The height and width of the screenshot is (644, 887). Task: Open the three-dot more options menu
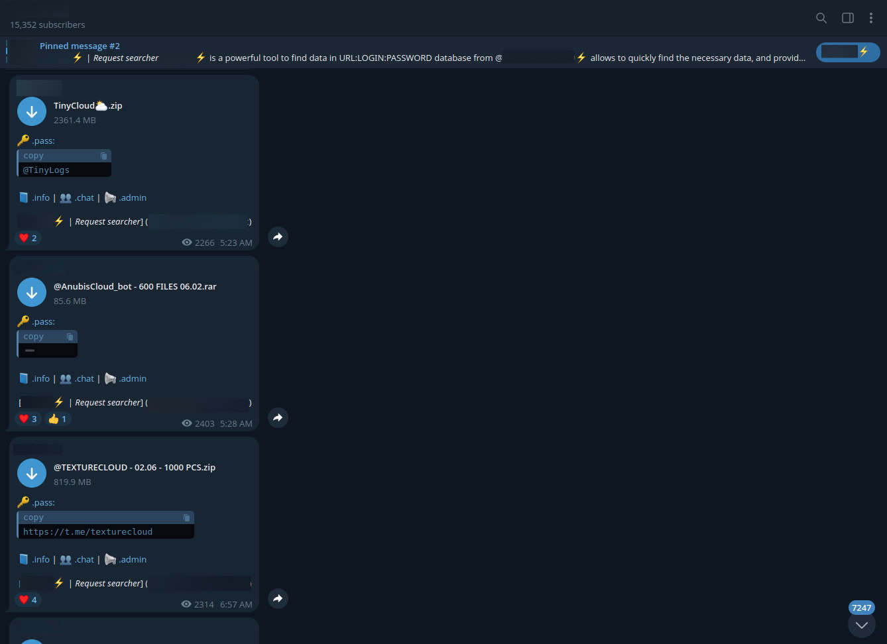871,18
